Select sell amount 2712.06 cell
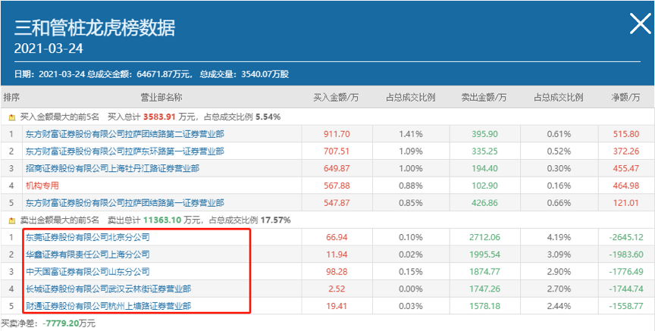655x331 pixels. click(484, 238)
